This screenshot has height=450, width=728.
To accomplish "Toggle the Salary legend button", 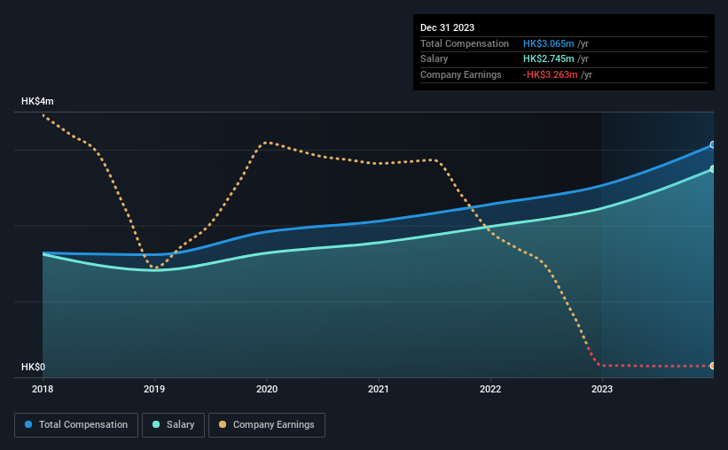I will [x=173, y=425].
